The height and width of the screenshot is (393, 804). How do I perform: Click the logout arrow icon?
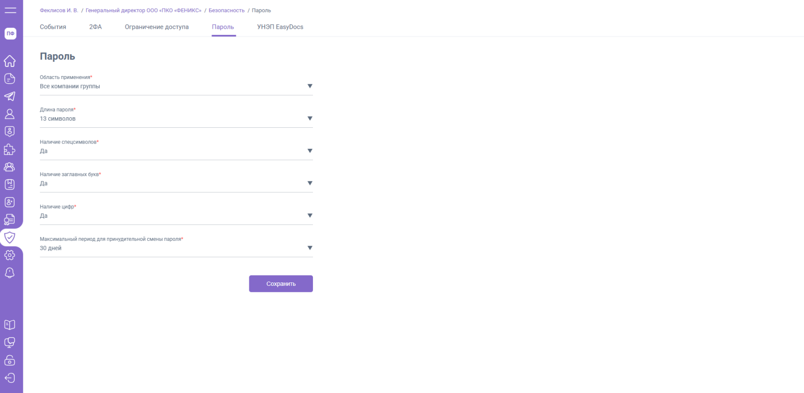click(x=10, y=378)
